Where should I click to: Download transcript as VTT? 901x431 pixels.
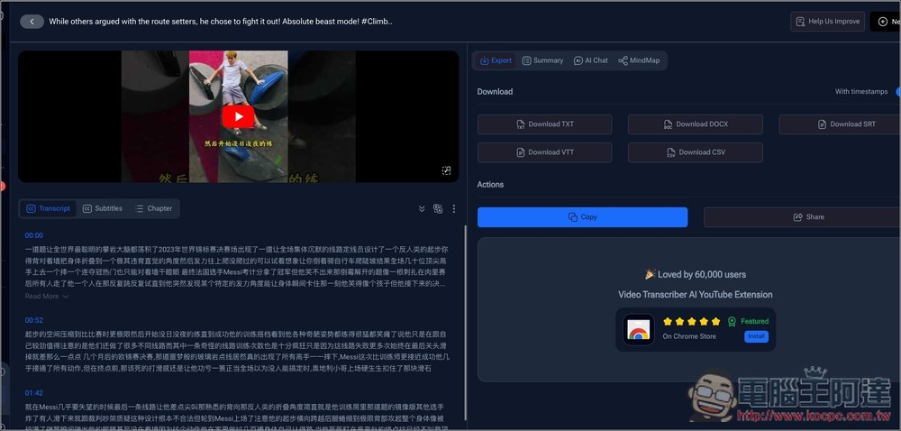pos(545,152)
